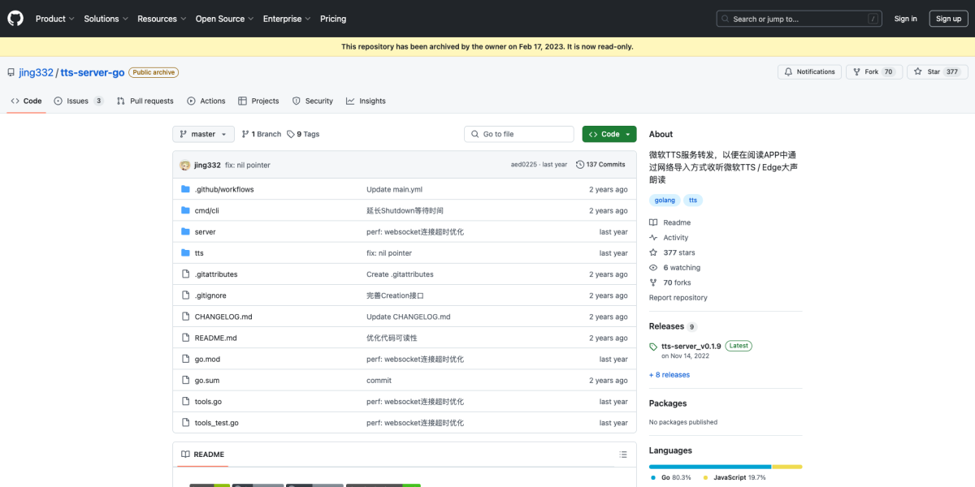Click the Activity pulse icon
This screenshot has height=487, width=975.
coord(652,237)
